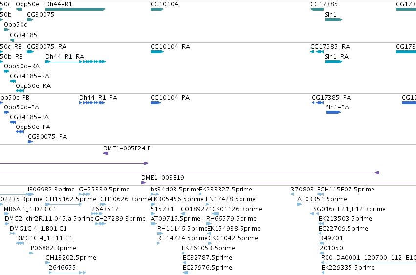Click the CG10104 gene arrow

pos(157,9)
